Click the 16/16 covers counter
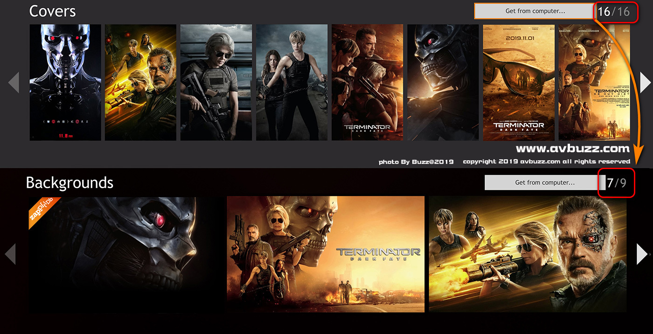 click(613, 12)
